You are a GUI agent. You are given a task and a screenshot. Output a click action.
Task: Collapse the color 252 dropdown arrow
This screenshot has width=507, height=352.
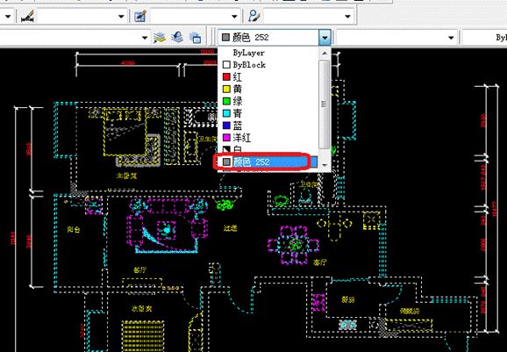coord(325,38)
